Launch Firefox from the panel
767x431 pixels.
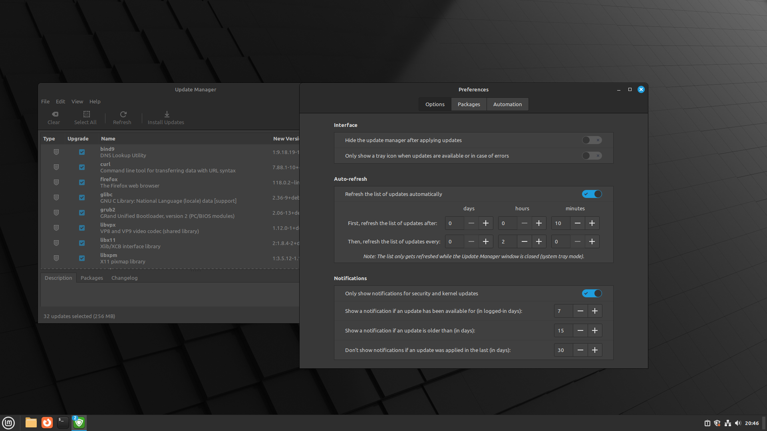(47, 423)
